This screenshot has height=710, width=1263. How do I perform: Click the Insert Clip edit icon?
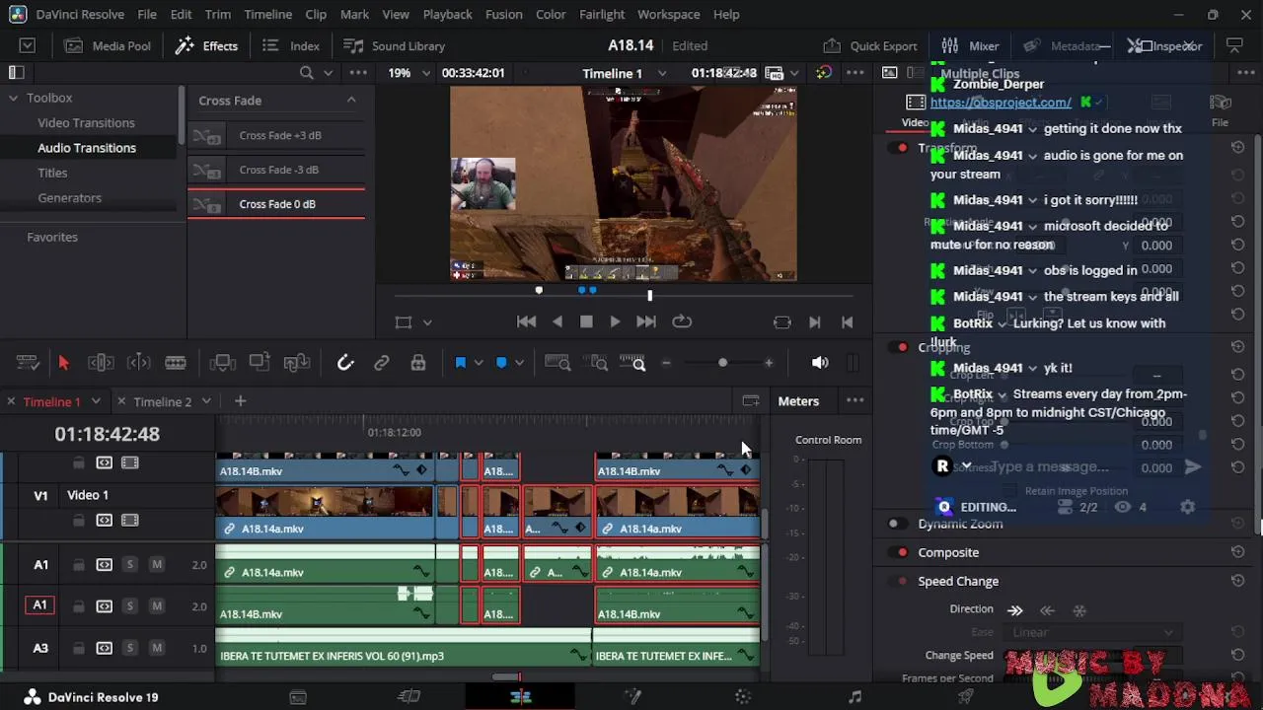tap(222, 363)
